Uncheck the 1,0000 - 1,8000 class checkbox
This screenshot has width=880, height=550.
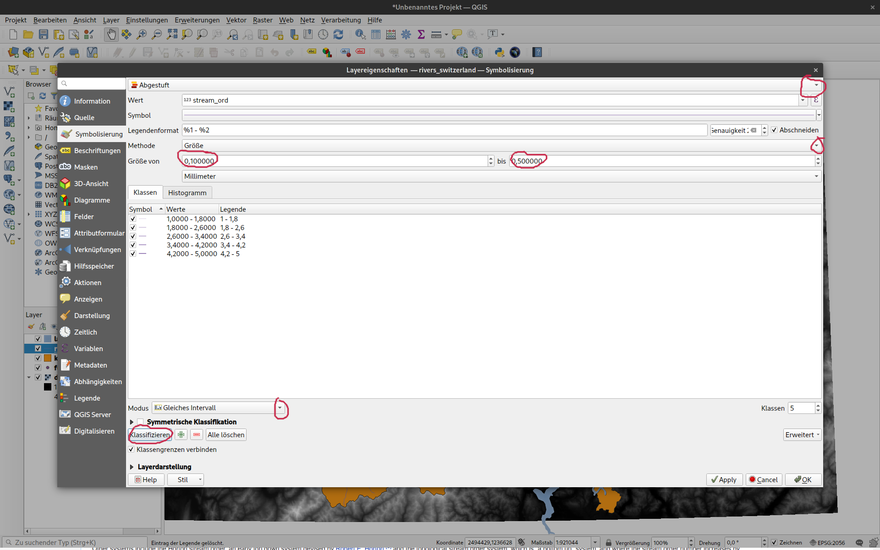[133, 219]
